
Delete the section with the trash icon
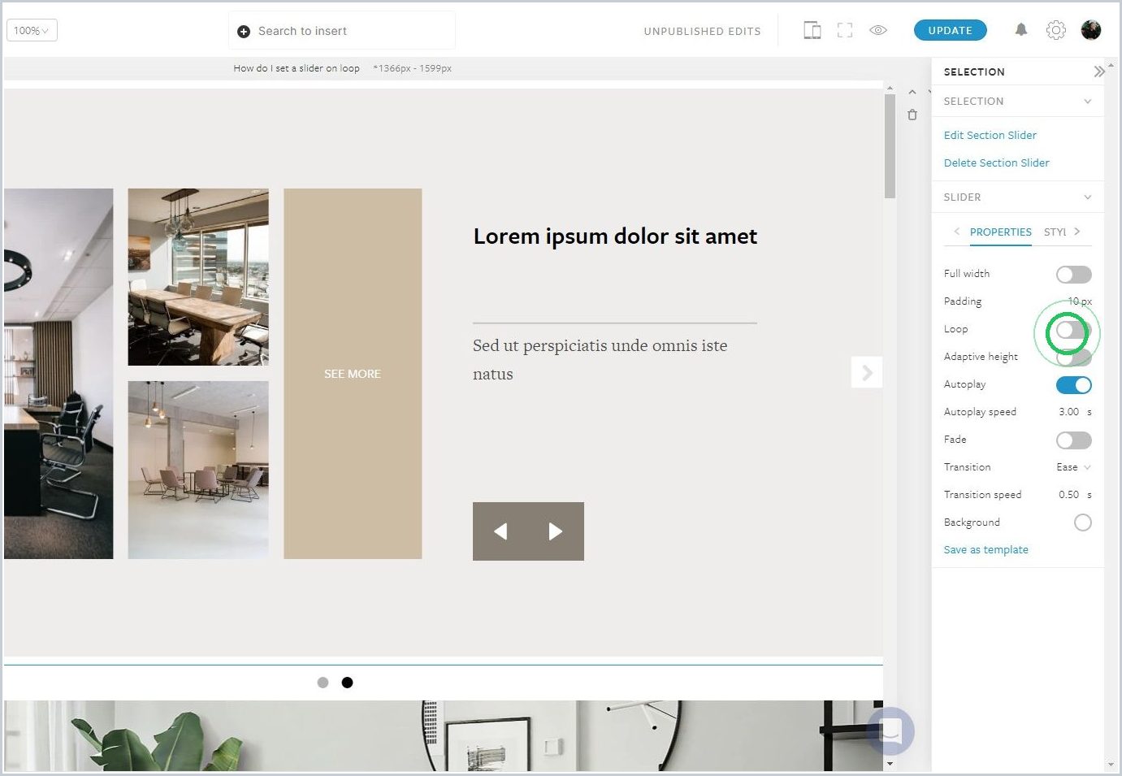click(x=912, y=115)
